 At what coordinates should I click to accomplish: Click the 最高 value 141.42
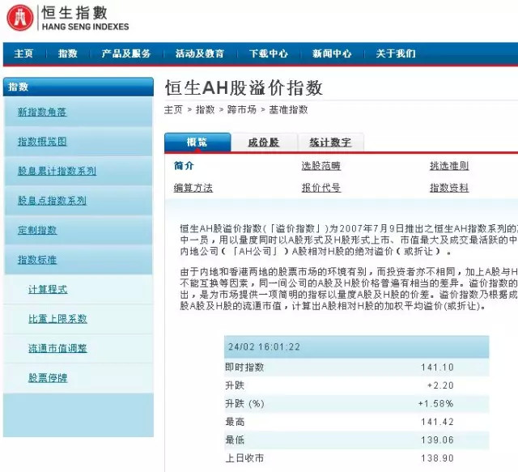pyautogui.click(x=437, y=422)
